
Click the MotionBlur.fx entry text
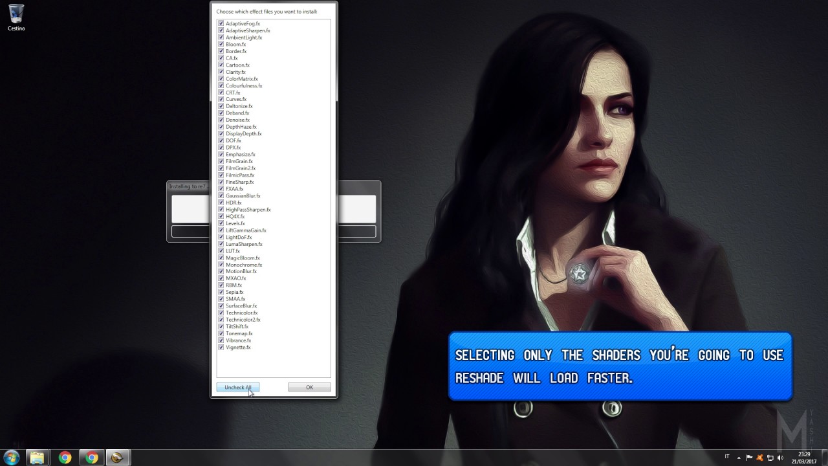[241, 271]
